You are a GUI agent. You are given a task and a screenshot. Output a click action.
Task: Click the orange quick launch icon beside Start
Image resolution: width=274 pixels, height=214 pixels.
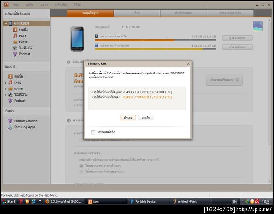[27, 201]
